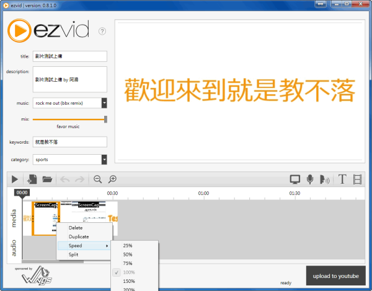Open a project with the folder icon
Viewport: 372px width, 291px height.
(x=47, y=179)
